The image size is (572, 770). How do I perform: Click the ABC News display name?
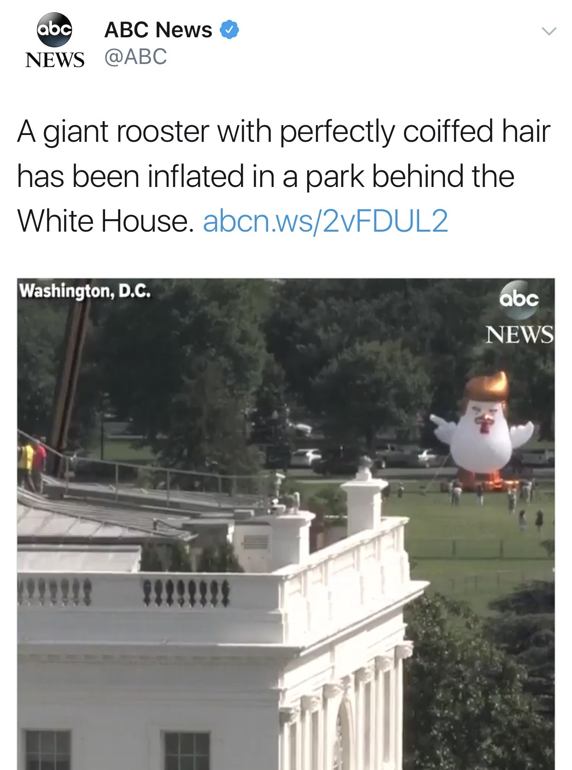point(158,30)
